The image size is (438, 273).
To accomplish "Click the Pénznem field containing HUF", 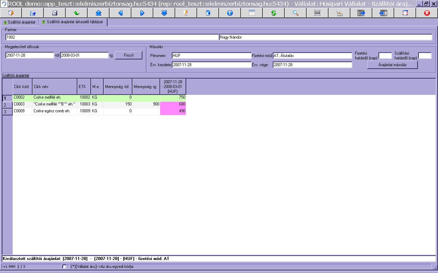I will pos(211,56).
